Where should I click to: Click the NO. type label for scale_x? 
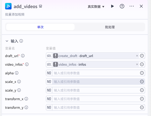(49, 82)
